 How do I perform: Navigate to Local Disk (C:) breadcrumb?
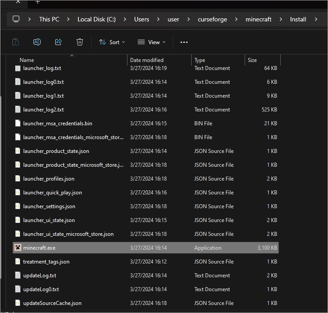click(x=96, y=19)
